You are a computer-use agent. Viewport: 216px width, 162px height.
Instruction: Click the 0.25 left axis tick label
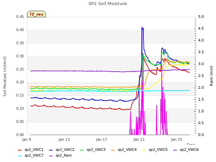20,69
